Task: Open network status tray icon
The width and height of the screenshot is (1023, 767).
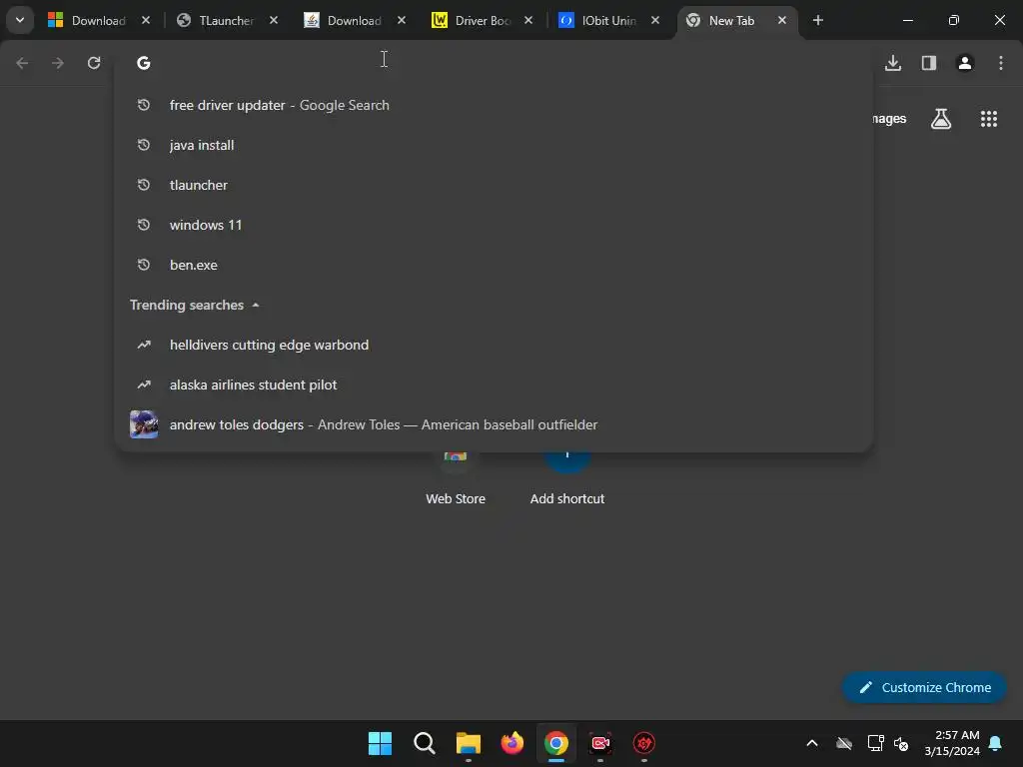Action: point(875,743)
